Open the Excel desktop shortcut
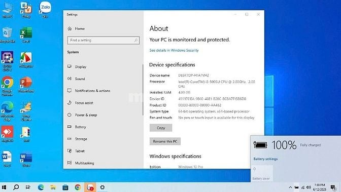Image resolution: width=341 pixels, height=192 pixels. click(x=26, y=35)
